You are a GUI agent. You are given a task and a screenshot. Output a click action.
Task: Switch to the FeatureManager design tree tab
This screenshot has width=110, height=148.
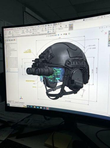(5, 40)
